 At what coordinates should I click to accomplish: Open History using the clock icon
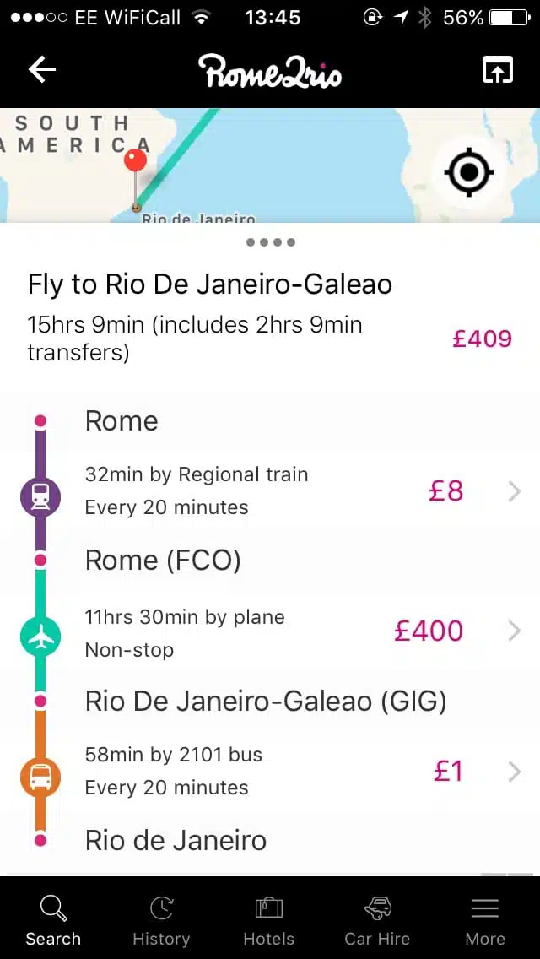160,908
